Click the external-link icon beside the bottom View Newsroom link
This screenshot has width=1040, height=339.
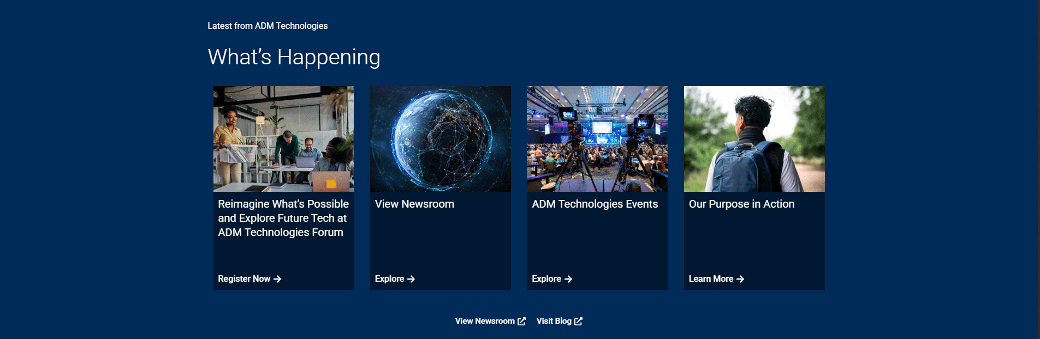[521, 322]
